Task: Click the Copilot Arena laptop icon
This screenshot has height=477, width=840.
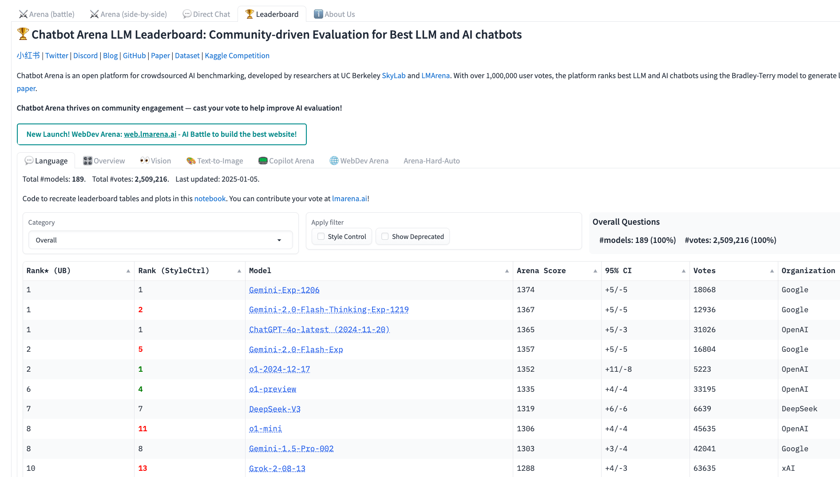Action: click(263, 161)
